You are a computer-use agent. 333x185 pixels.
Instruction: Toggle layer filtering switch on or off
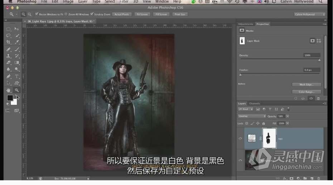288,109
